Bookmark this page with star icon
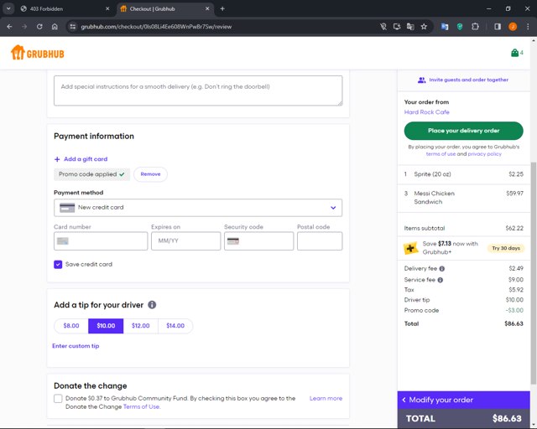 click(x=424, y=26)
